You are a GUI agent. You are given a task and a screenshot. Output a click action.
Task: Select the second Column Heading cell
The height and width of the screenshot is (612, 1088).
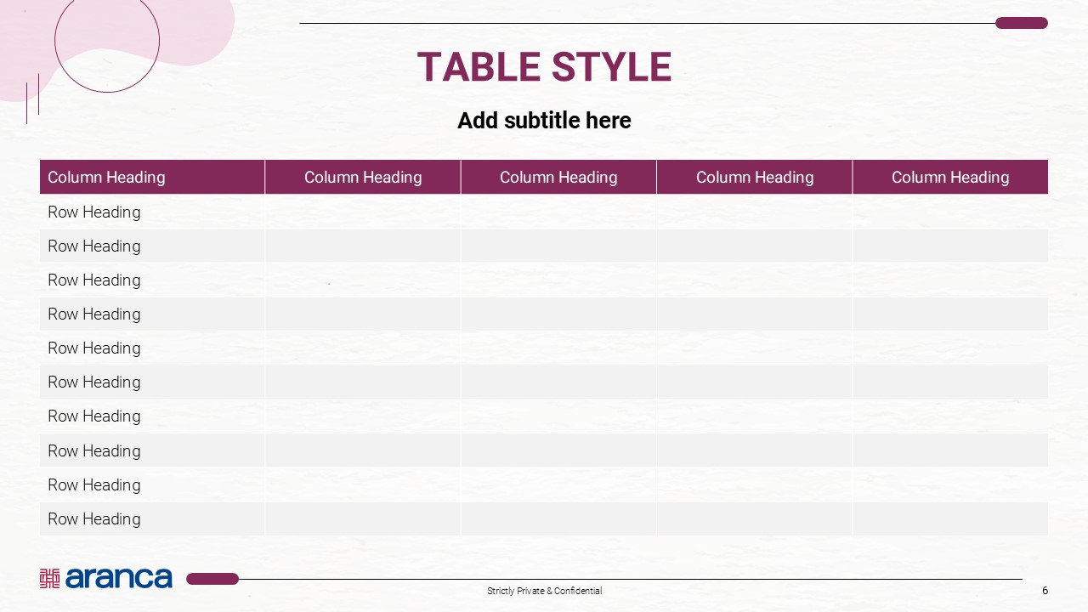click(x=363, y=177)
